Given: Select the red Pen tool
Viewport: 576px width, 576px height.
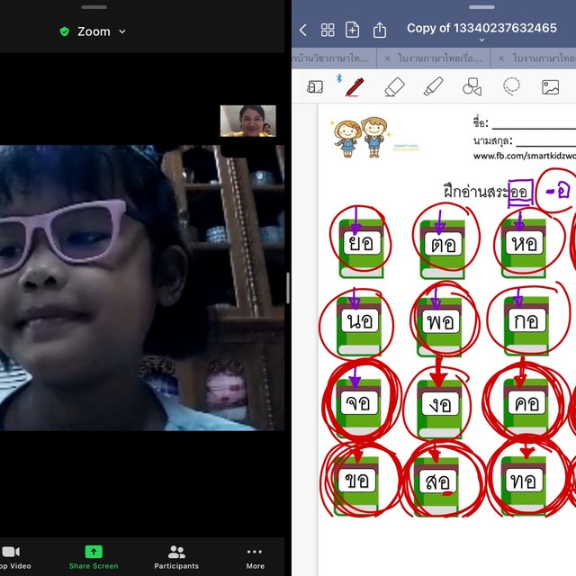Looking at the screenshot, I should coord(355,86).
